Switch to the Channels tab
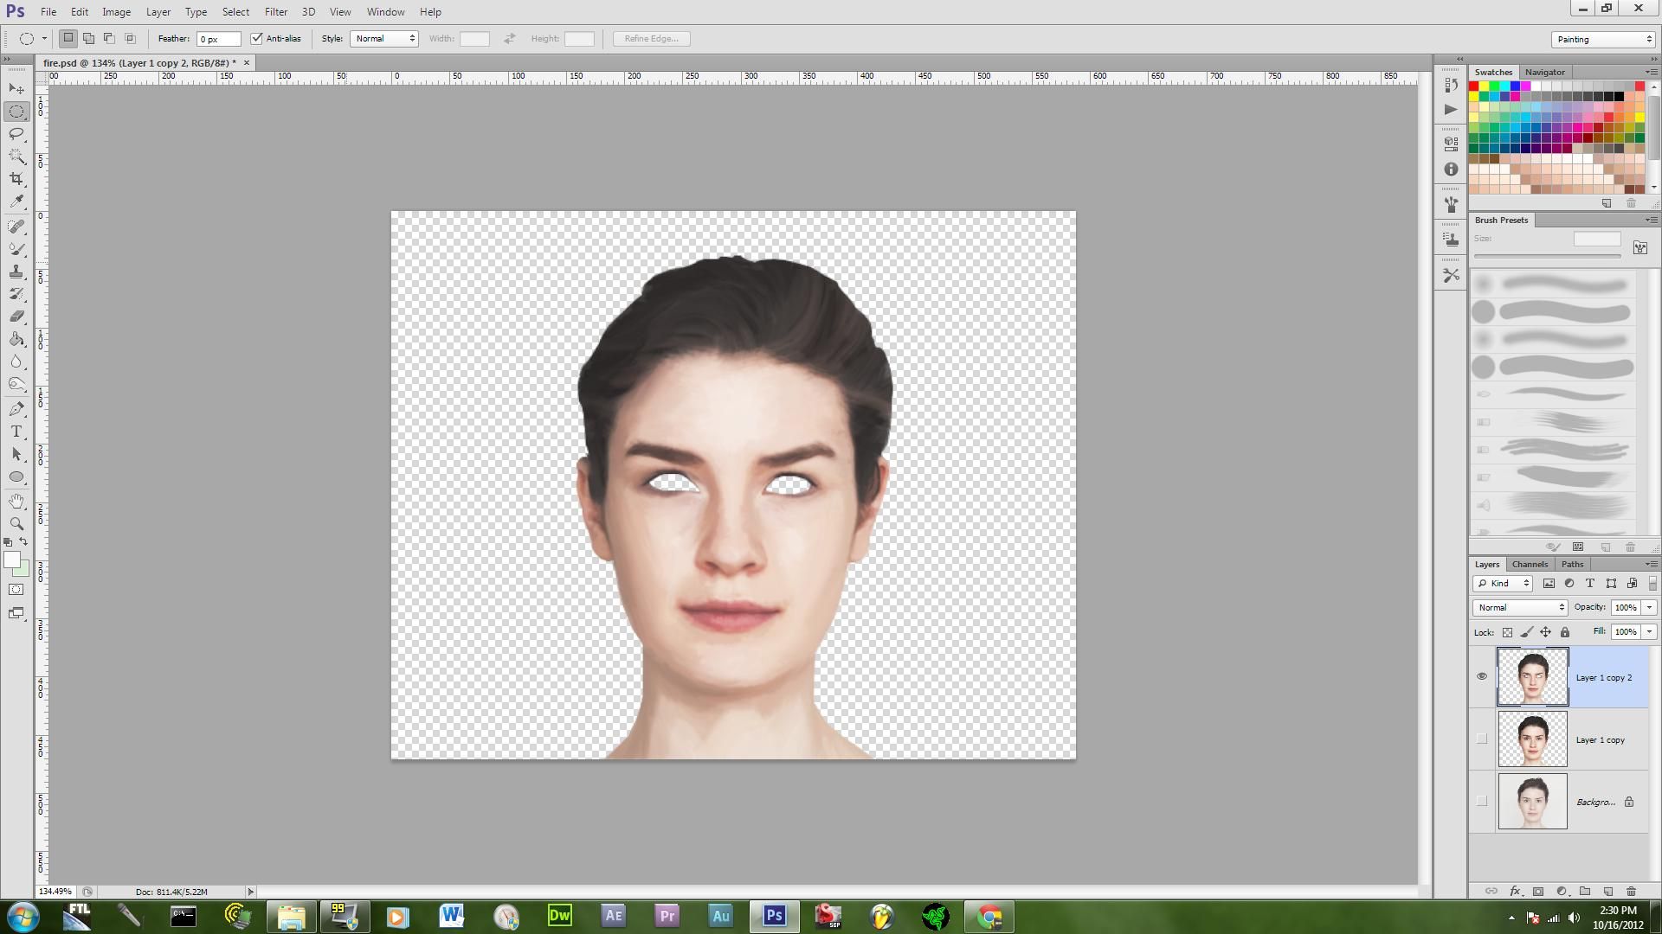This screenshot has height=934, width=1662. (x=1530, y=564)
